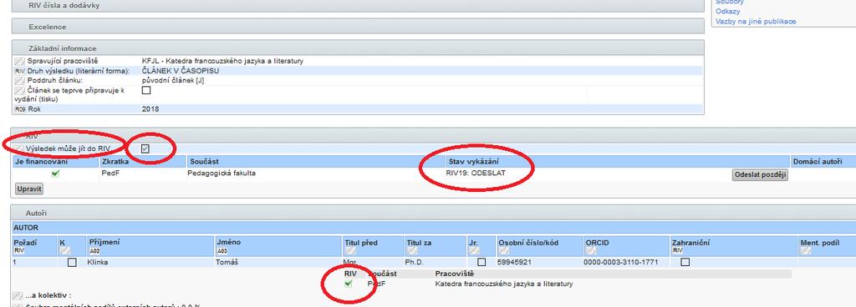This screenshot has height=307, width=856.
Task: Expand the Excelence section header
Action: pos(358,27)
